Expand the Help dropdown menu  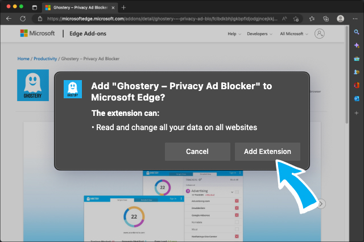pyautogui.click(x=234, y=34)
